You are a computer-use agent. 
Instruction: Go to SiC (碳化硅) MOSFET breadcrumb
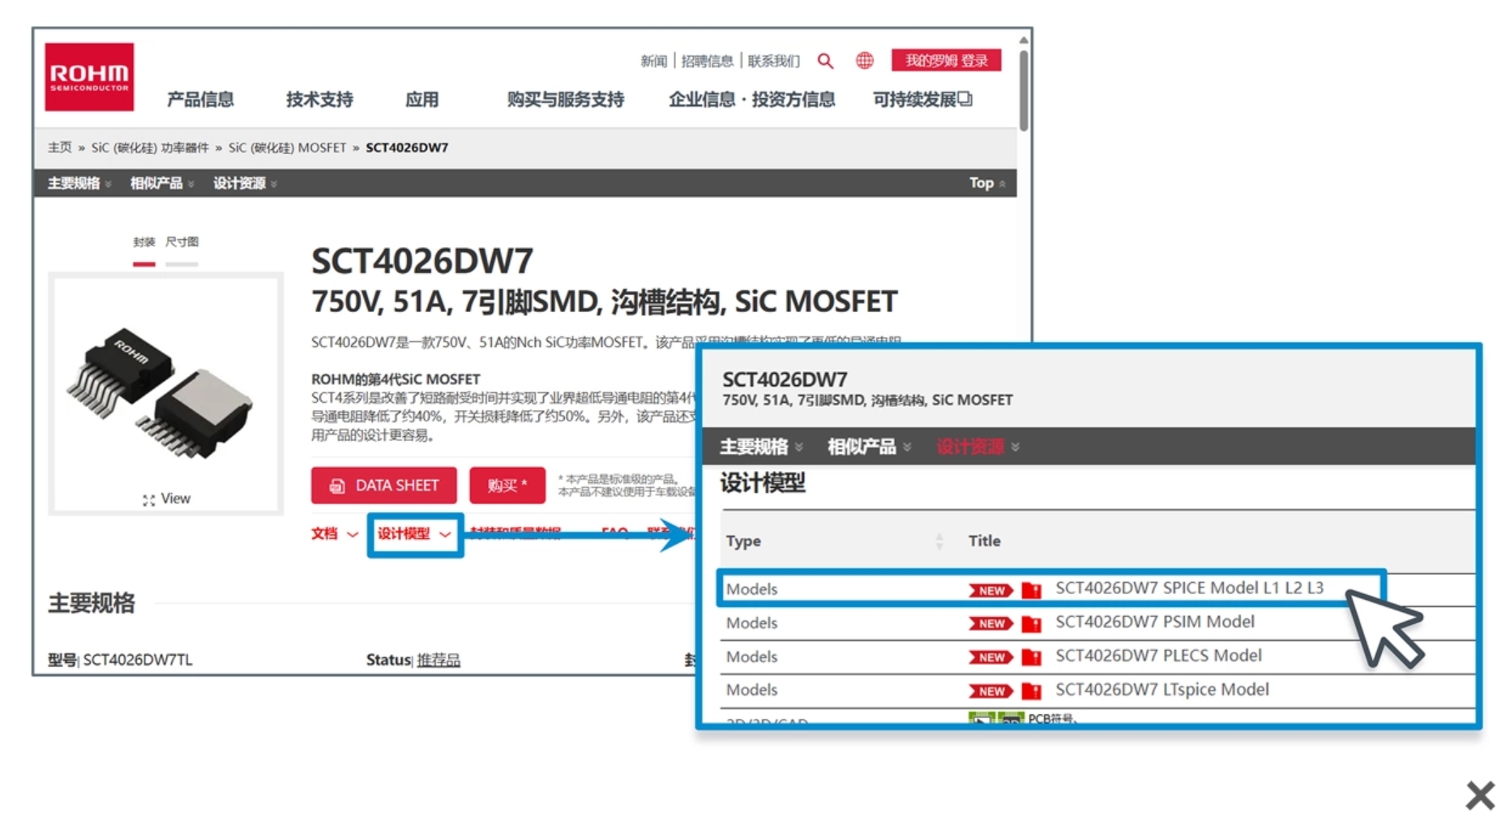(287, 148)
